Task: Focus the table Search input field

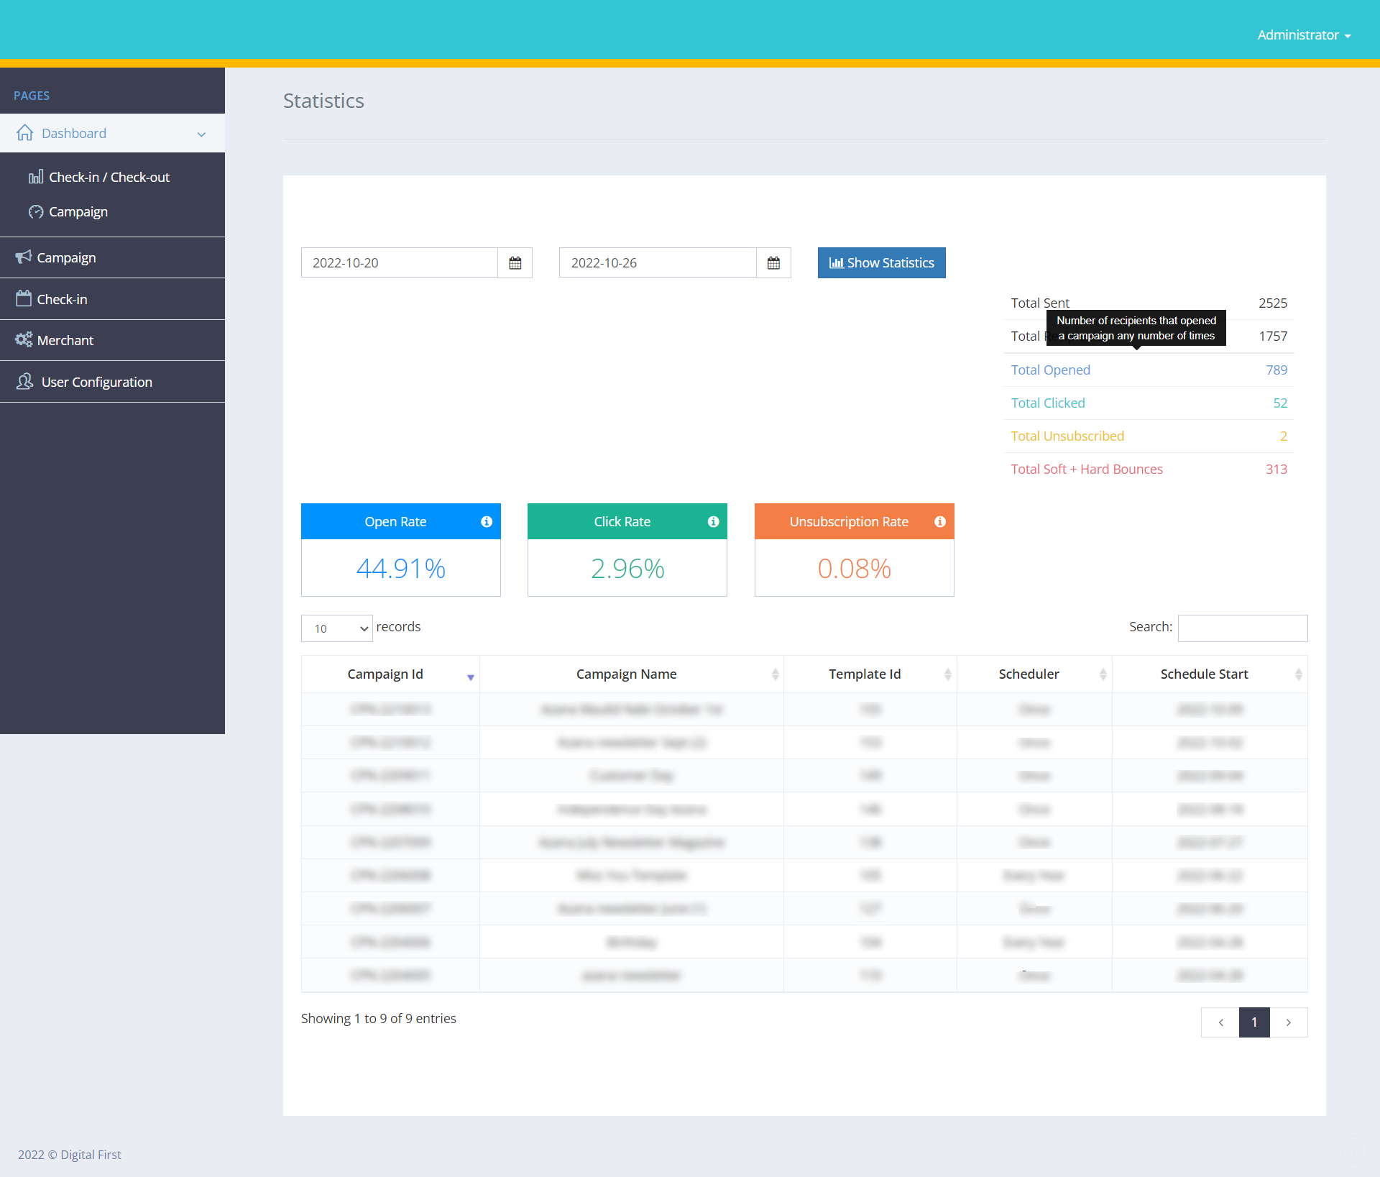Action: coord(1242,628)
